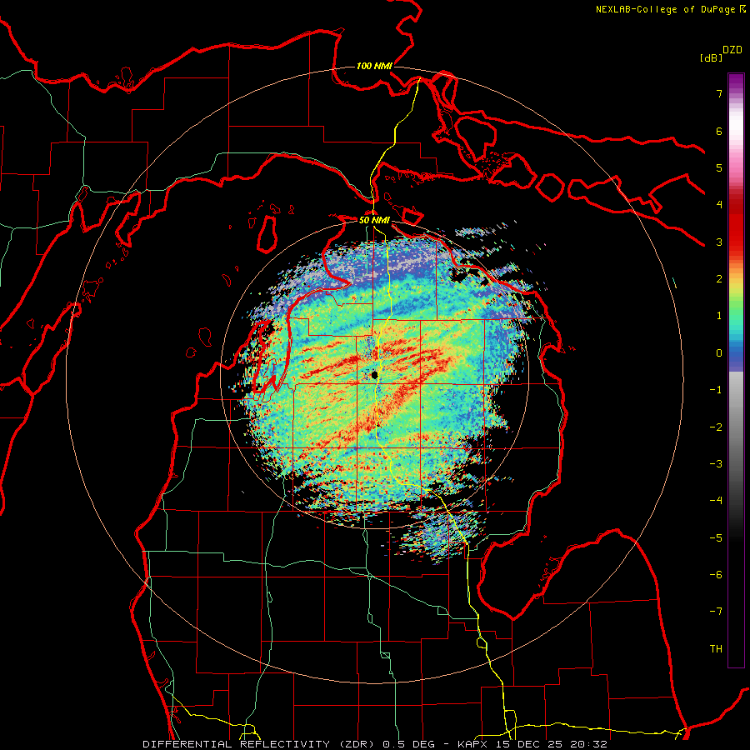Click the -5 value on the color scale
The height and width of the screenshot is (750, 750).
click(x=716, y=538)
